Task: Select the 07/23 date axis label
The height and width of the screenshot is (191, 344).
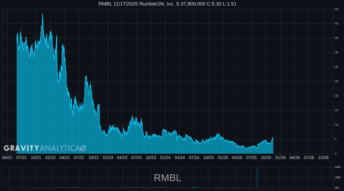Action: 136,157
